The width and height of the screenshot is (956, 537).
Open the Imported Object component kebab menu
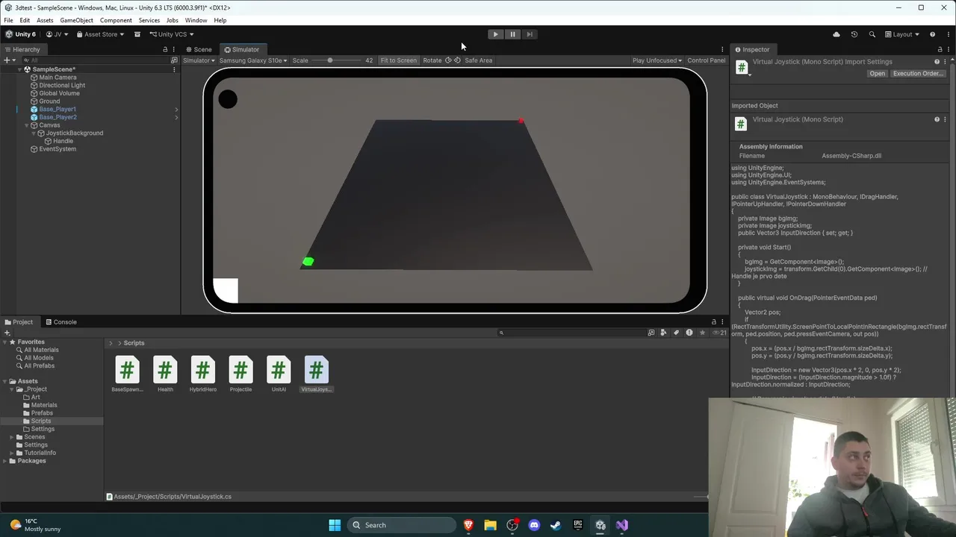click(945, 119)
